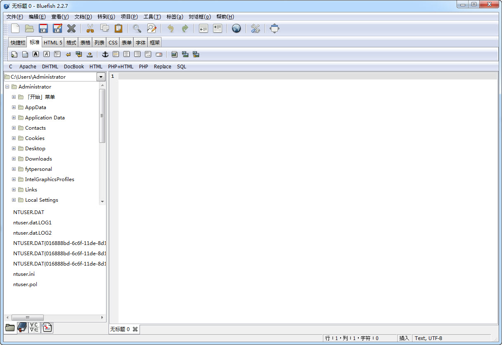The height and width of the screenshot is (345, 502).
Task: Expand the Application Data folder
Action: coord(14,118)
